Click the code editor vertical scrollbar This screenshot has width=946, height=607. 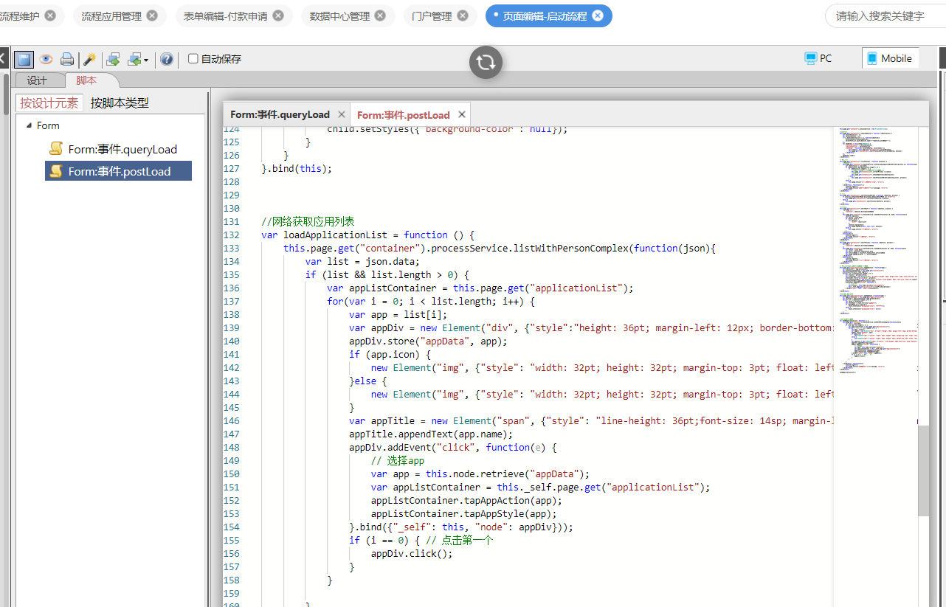[923, 471]
